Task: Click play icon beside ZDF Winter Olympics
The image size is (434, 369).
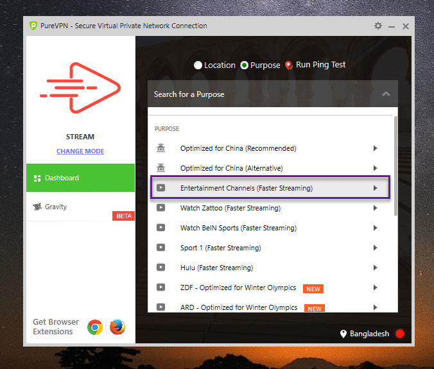Action: tap(161, 287)
